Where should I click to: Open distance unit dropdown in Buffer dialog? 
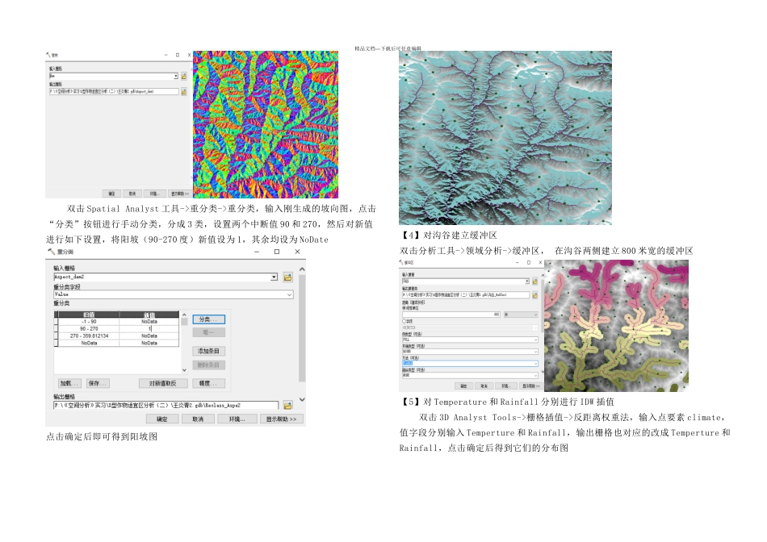coord(535,315)
